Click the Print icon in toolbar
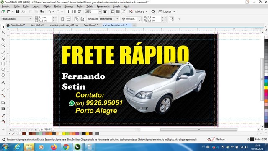 coord(23,12)
